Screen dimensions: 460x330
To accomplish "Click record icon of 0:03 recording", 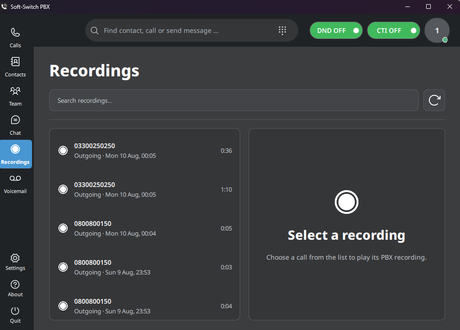I will point(63,267).
